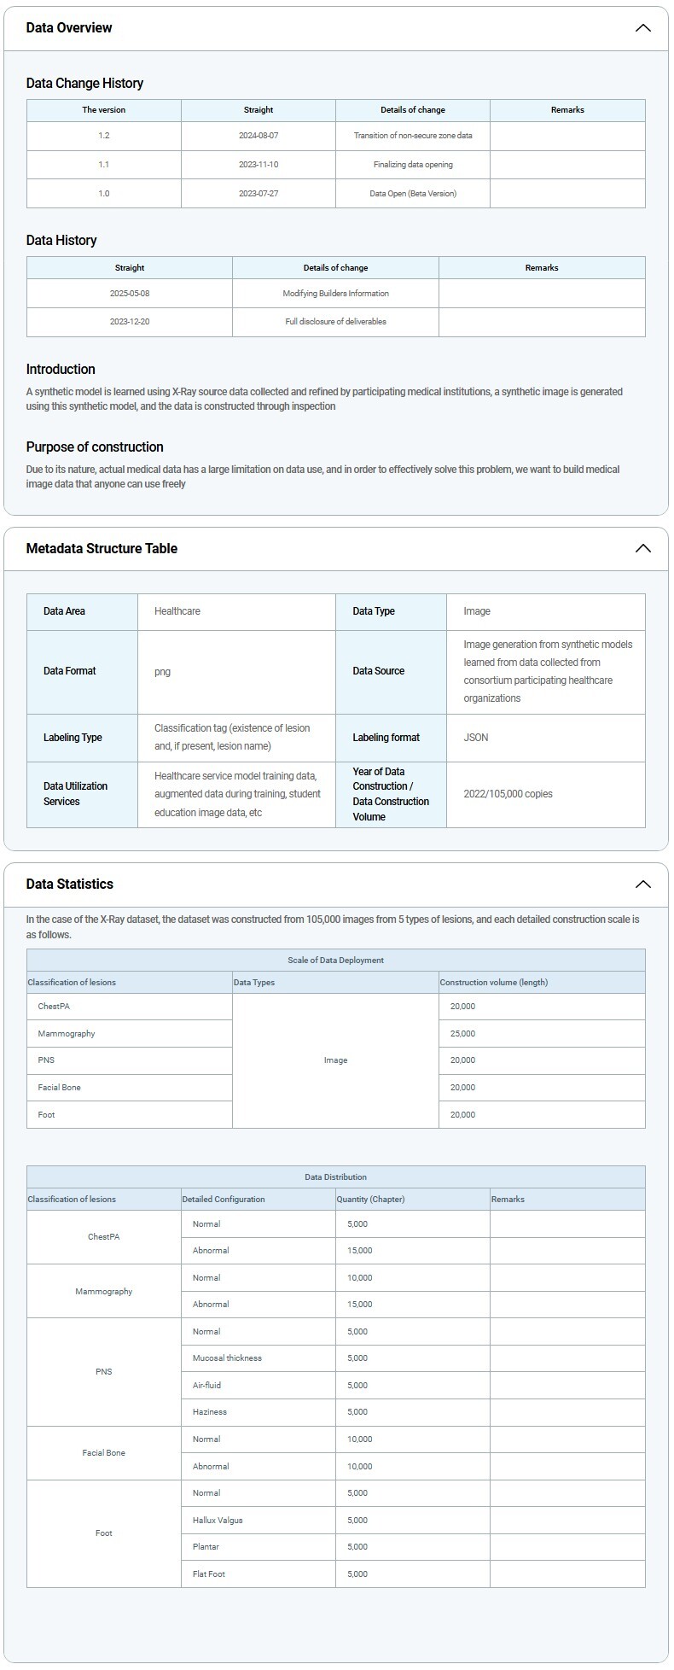Select the '2022/105,000 copies' value cell

508,794
